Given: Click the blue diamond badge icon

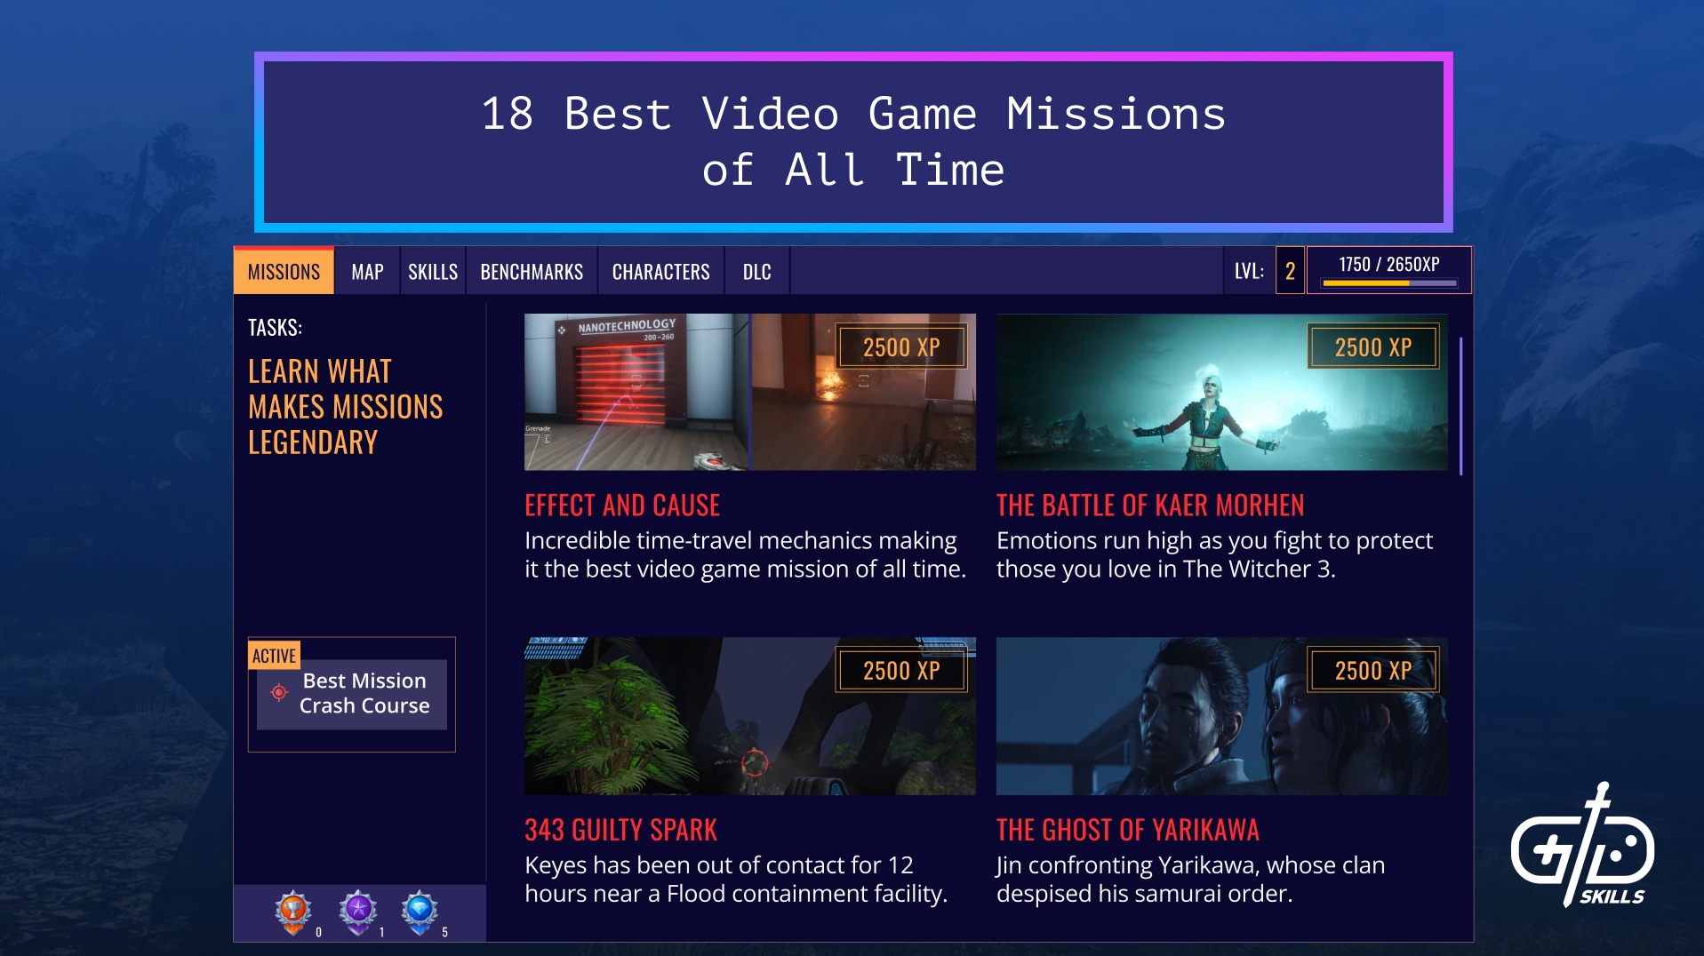Looking at the screenshot, I should pos(420,912).
